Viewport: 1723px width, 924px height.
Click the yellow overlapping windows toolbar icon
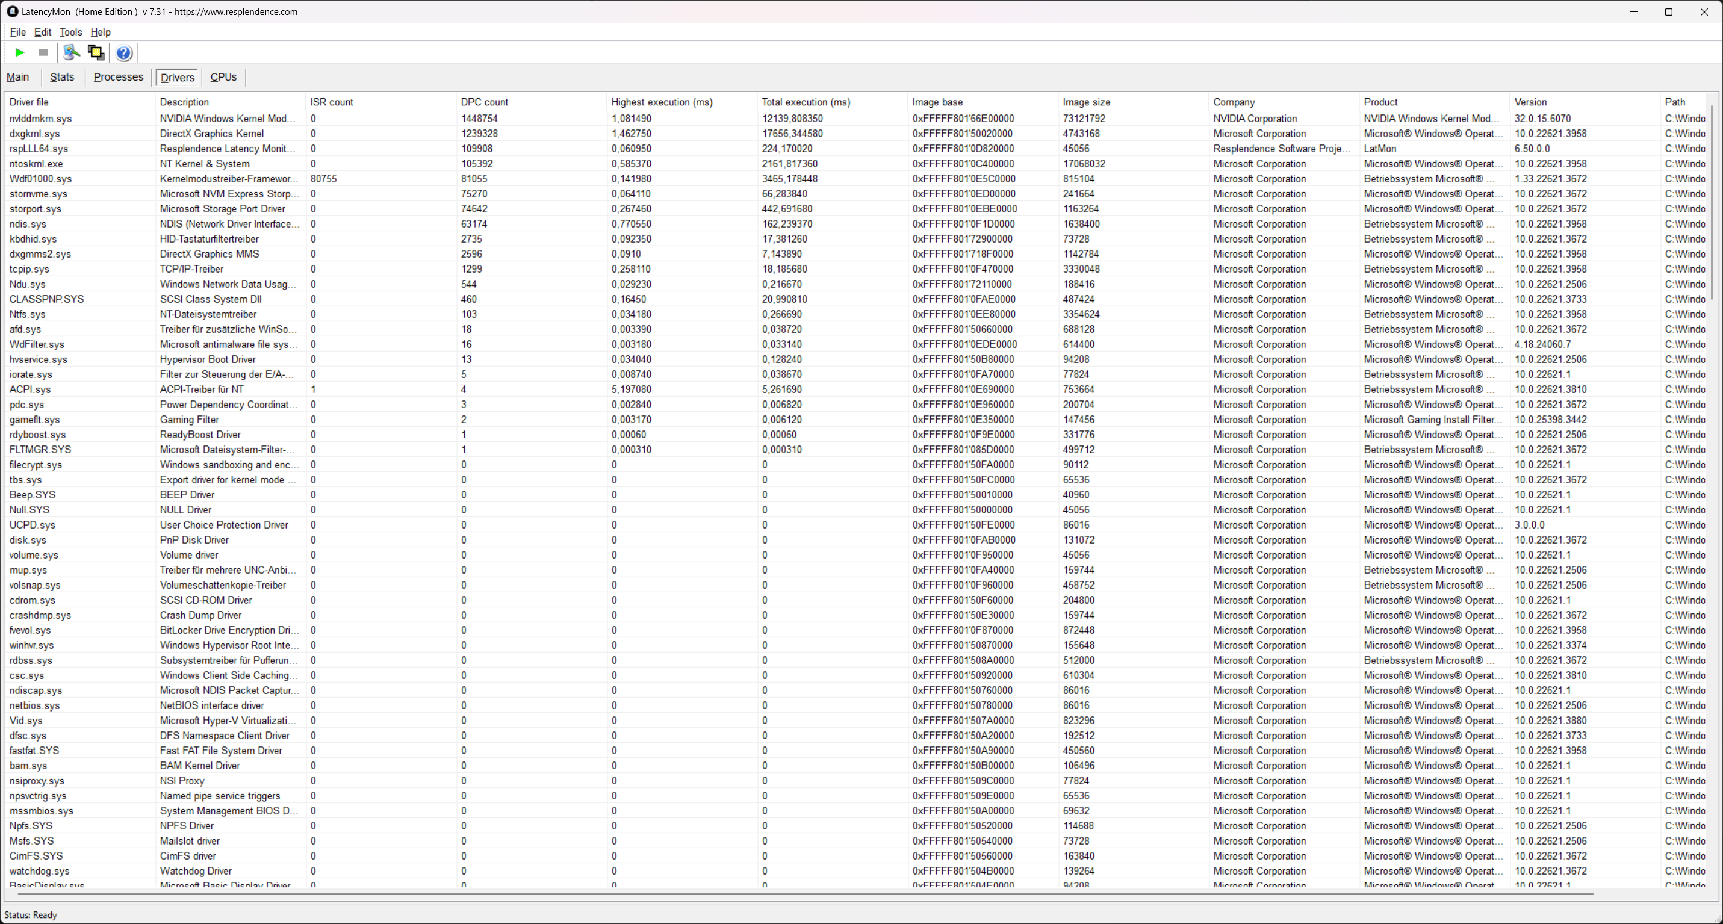coord(96,52)
